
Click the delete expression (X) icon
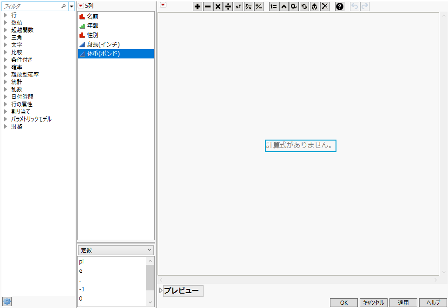click(325, 7)
